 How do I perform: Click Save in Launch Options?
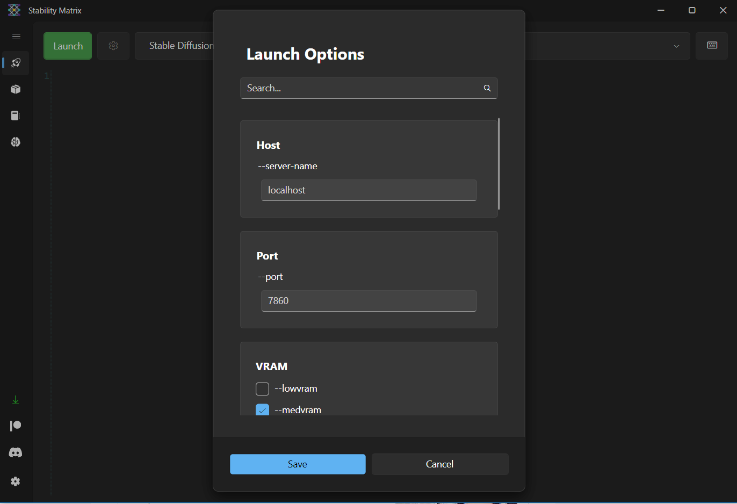click(298, 464)
